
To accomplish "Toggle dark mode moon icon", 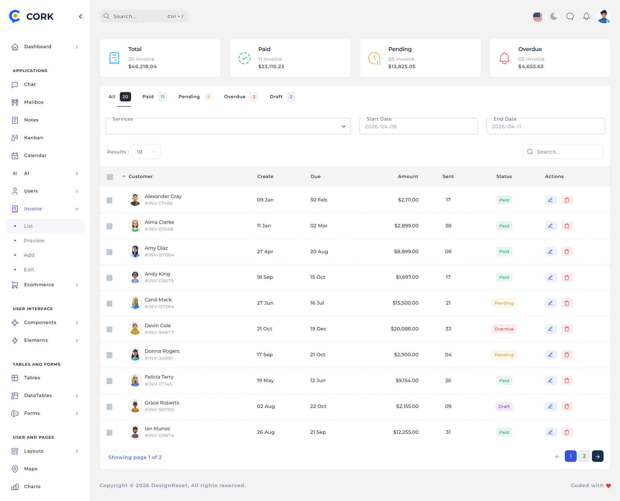I will click(554, 16).
